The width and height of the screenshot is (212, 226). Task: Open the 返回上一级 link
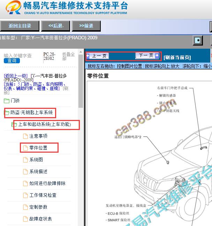(16, 76)
